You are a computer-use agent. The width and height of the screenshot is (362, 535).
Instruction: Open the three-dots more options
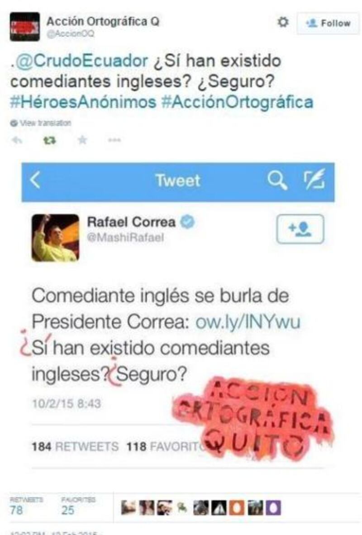[114, 140]
